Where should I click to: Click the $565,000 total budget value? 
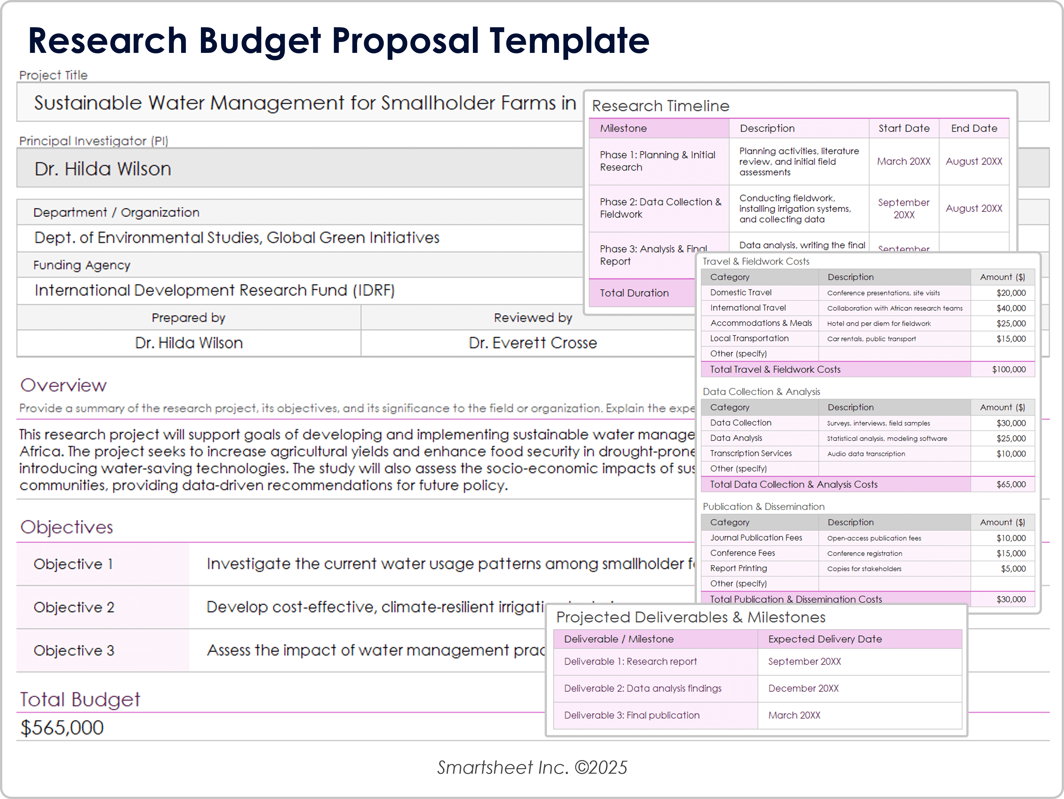pyautogui.click(x=62, y=727)
